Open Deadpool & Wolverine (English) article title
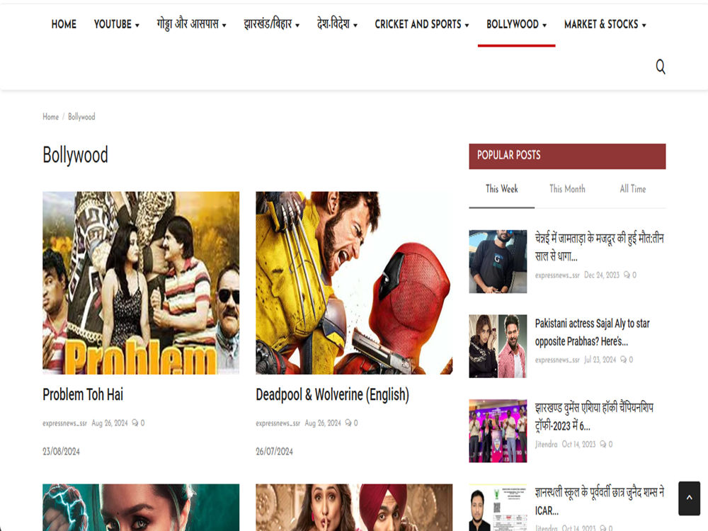708x531 pixels. (332, 394)
